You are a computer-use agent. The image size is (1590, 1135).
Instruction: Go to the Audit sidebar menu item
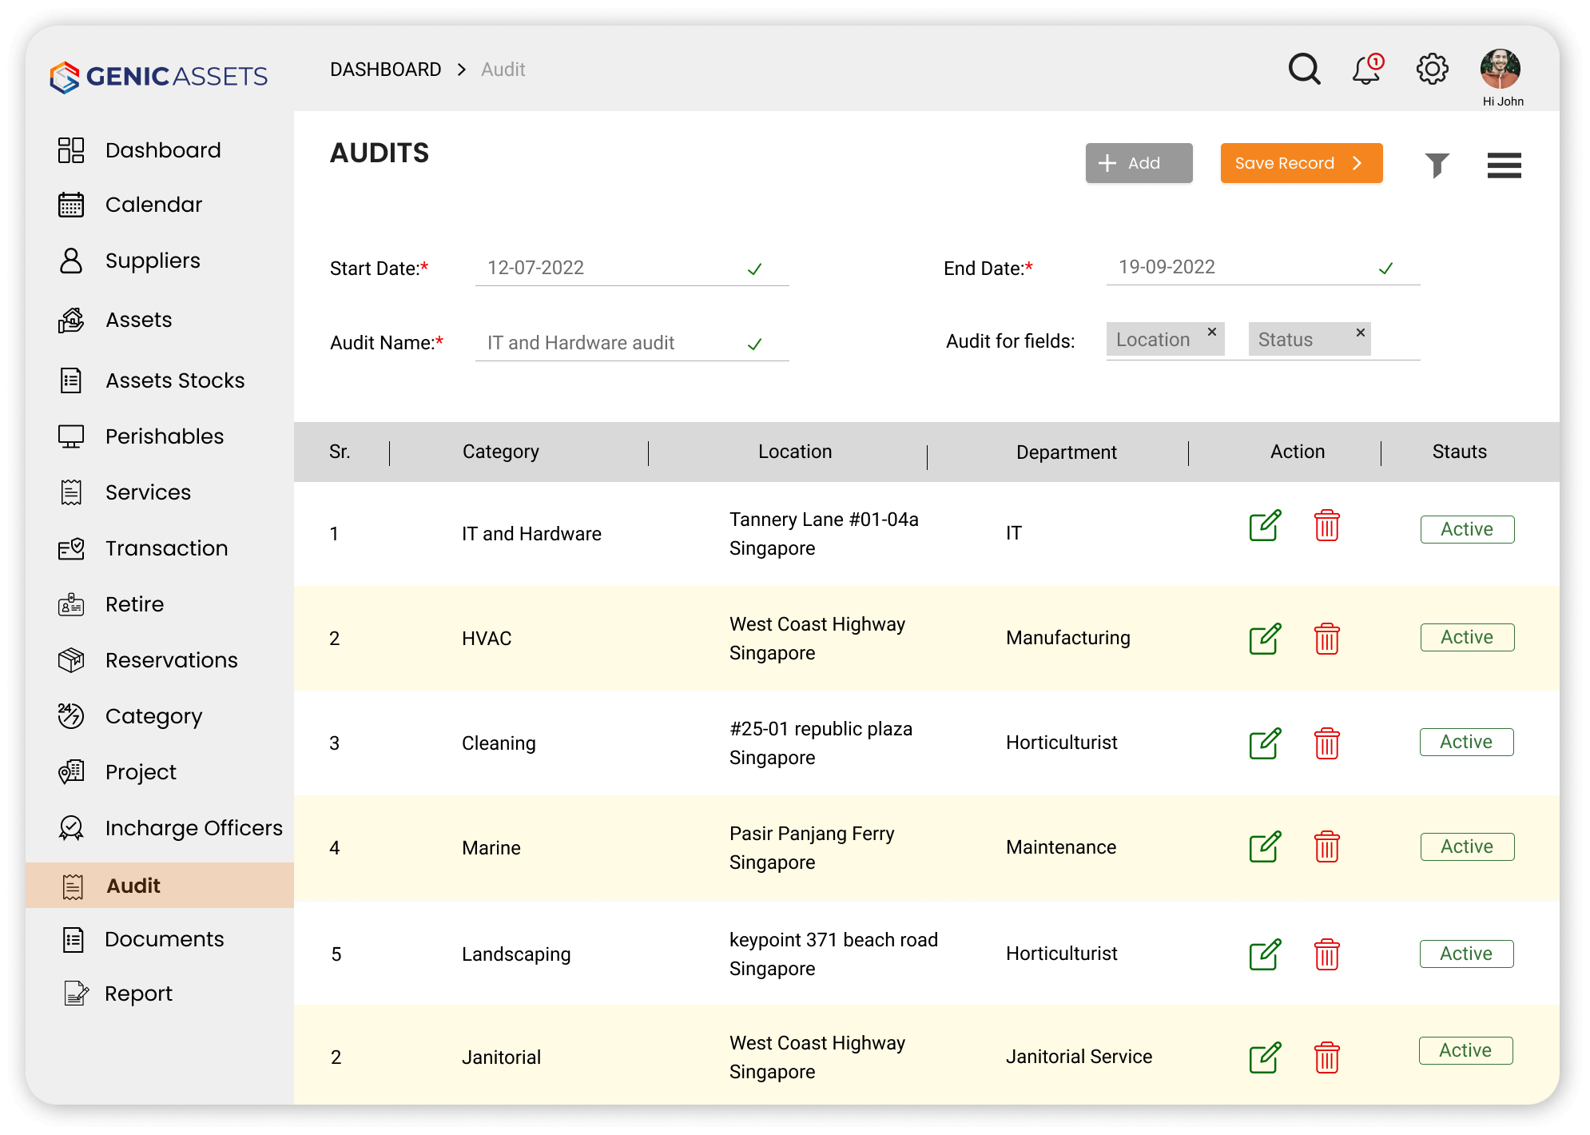point(134,886)
